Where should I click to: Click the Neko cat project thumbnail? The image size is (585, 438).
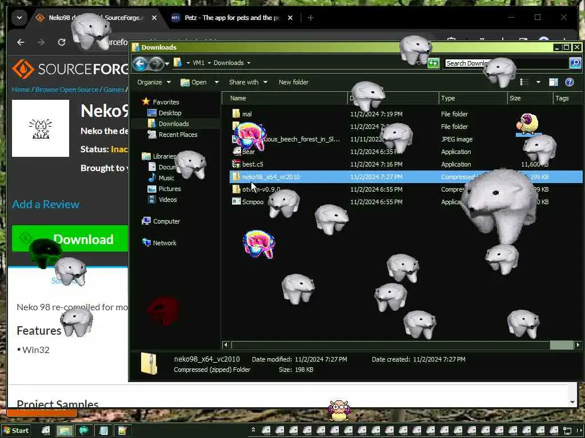(41, 128)
